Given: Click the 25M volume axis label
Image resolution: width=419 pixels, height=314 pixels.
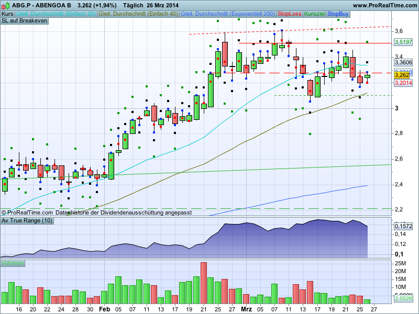Looking at the screenshot, I should pyautogui.click(x=400, y=264).
